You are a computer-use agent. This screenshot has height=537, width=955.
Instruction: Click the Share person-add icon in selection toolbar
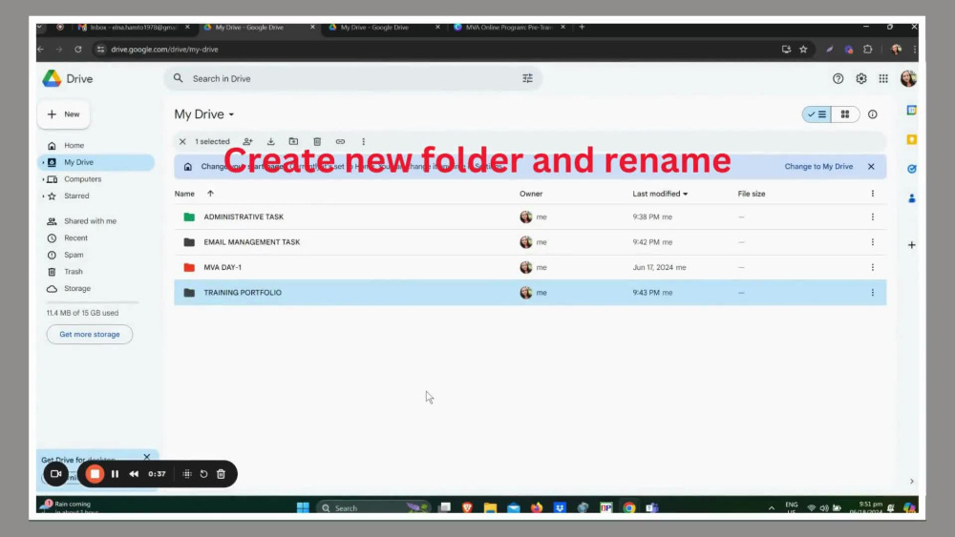248,142
